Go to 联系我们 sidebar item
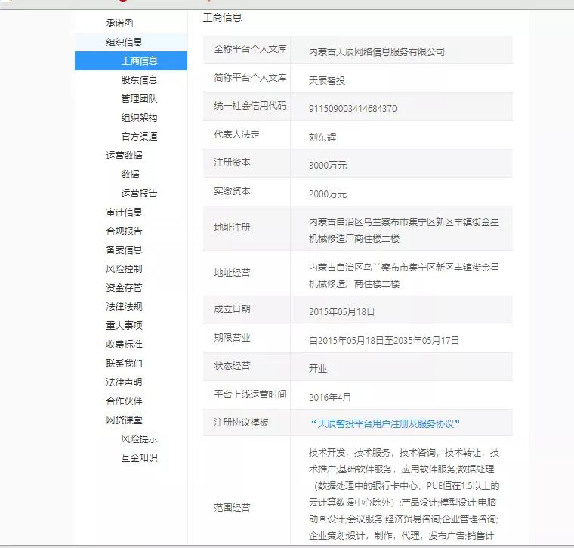This screenshot has height=548, width=574. (x=124, y=364)
